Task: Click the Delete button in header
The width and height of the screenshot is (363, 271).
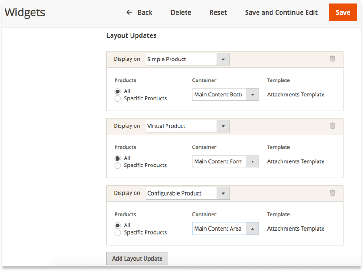Action: [181, 12]
